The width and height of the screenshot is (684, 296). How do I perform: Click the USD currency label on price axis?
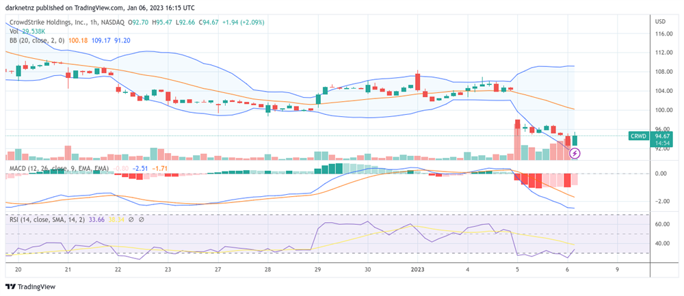tap(660, 21)
